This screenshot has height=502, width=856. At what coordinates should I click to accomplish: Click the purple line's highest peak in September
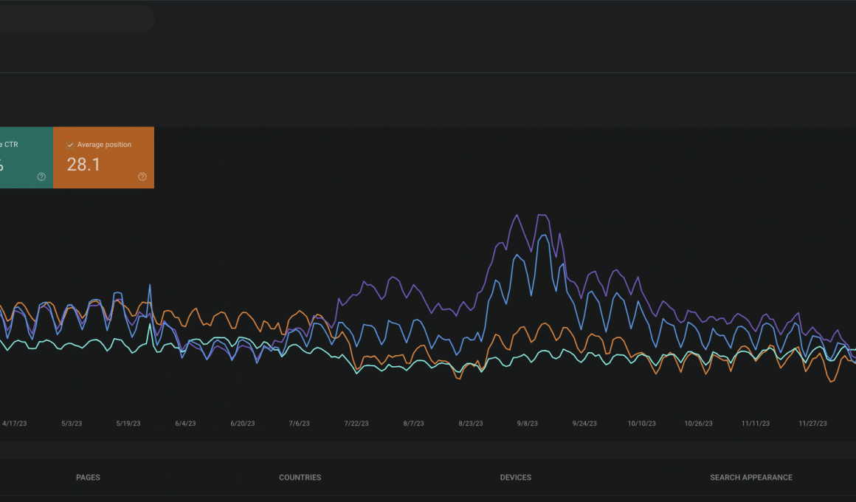point(542,215)
